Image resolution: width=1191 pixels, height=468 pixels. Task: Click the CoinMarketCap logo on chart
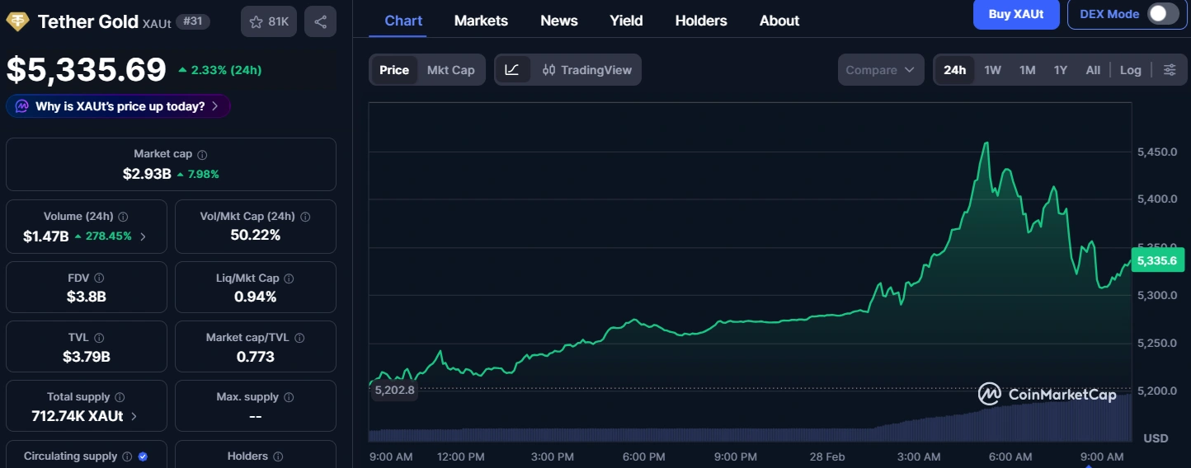1047,395
